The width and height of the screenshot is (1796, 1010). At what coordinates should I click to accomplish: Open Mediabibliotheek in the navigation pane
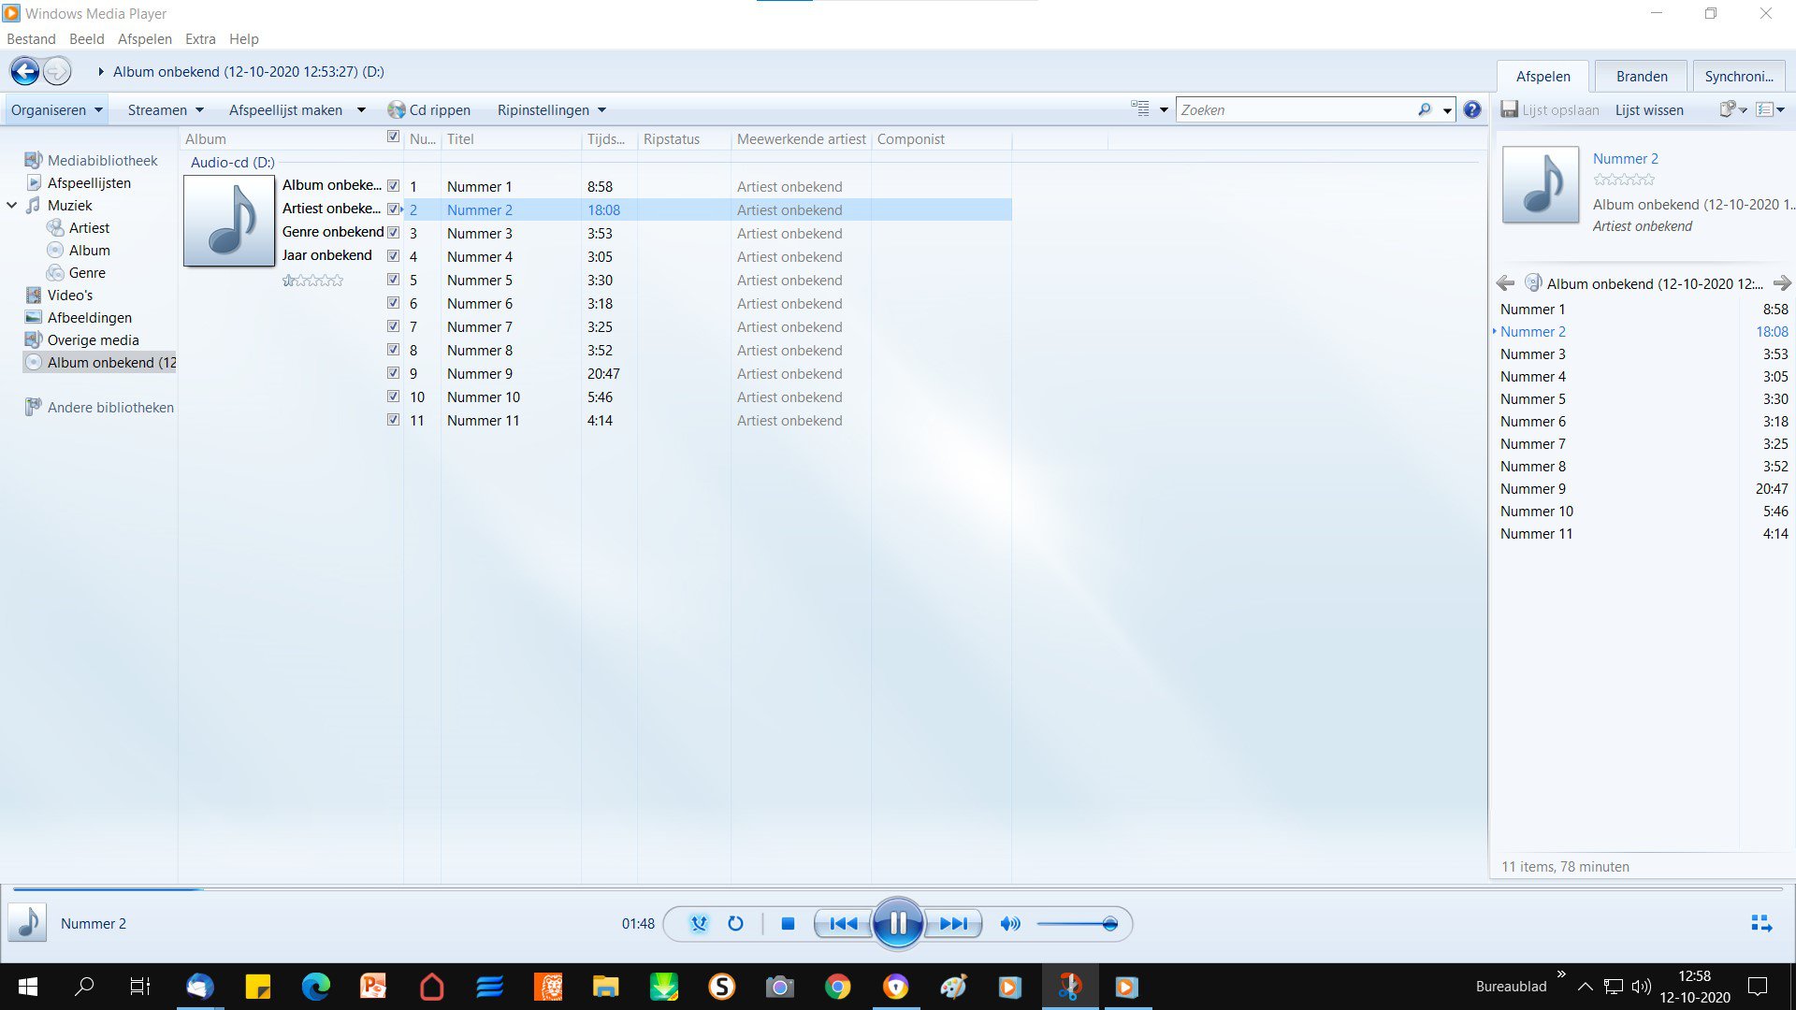pyautogui.click(x=103, y=160)
